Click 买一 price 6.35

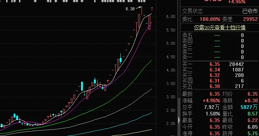[215, 64]
